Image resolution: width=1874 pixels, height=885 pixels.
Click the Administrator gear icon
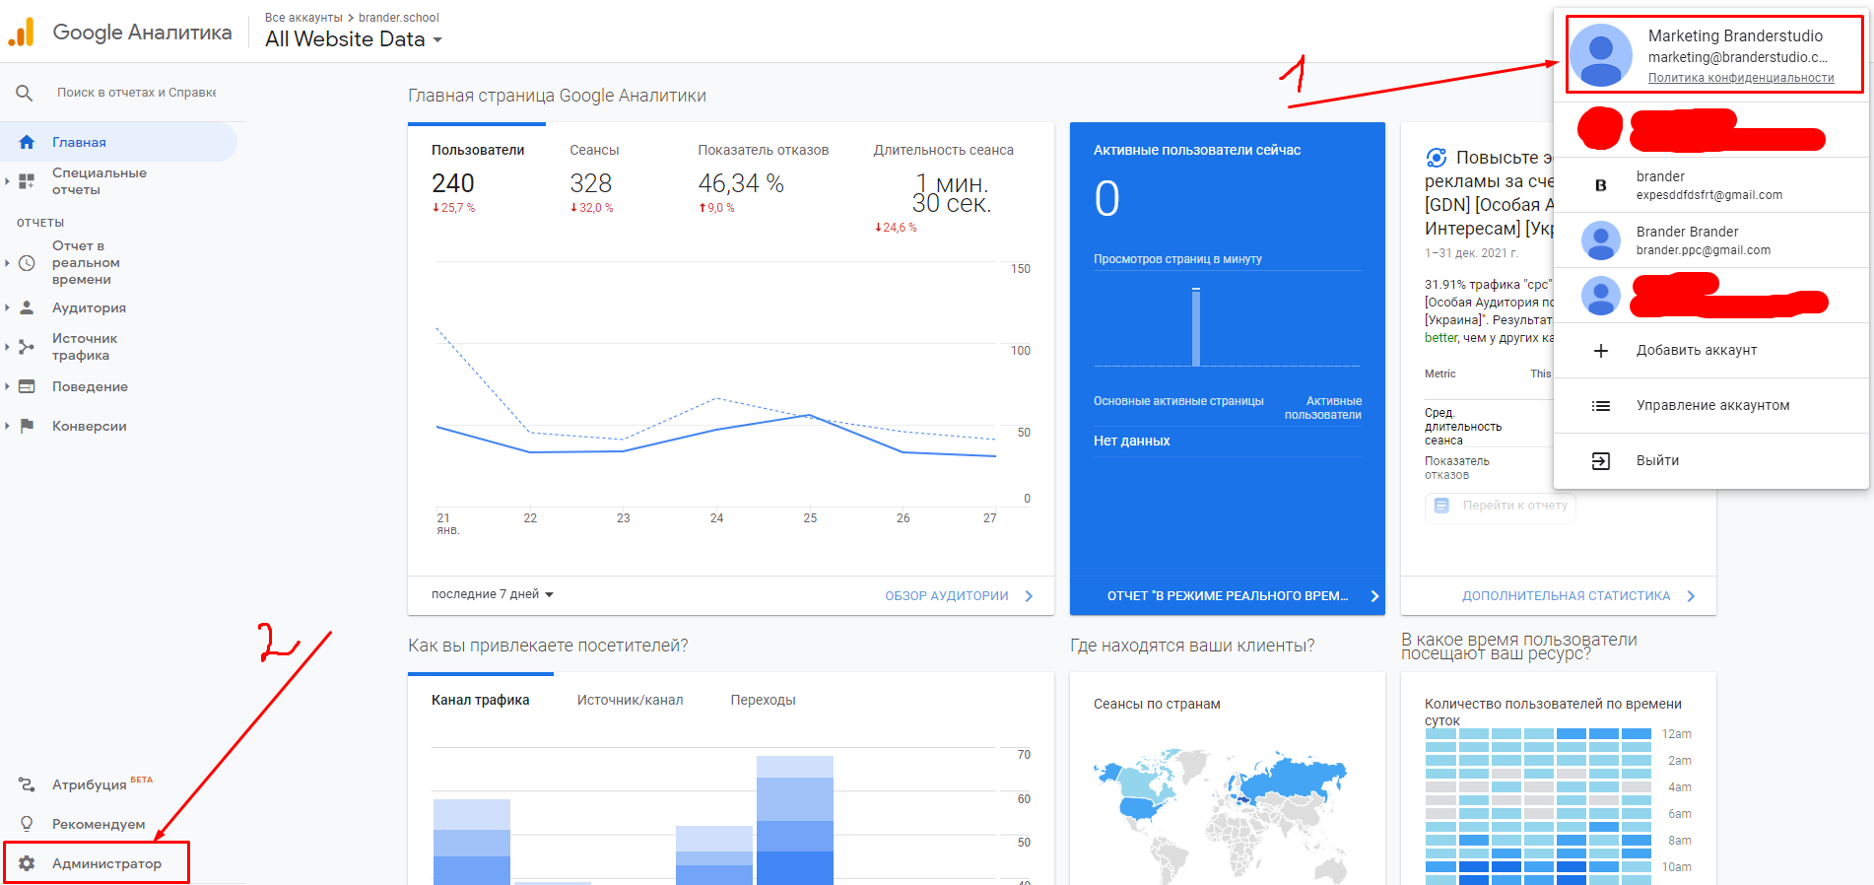[27, 863]
